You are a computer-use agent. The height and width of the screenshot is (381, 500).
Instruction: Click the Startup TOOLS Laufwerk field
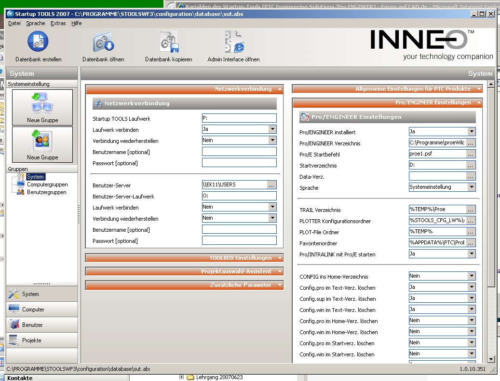tap(239, 118)
